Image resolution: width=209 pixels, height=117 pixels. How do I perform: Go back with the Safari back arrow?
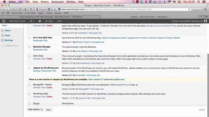[x=4, y=9]
